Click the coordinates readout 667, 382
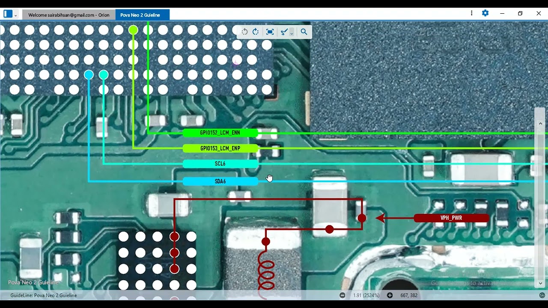Image resolution: width=548 pixels, height=308 pixels. click(x=409, y=295)
